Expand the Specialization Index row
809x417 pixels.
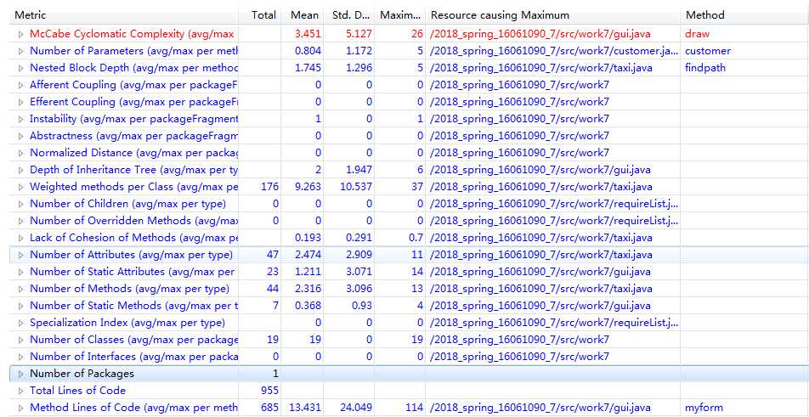point(20,324)
